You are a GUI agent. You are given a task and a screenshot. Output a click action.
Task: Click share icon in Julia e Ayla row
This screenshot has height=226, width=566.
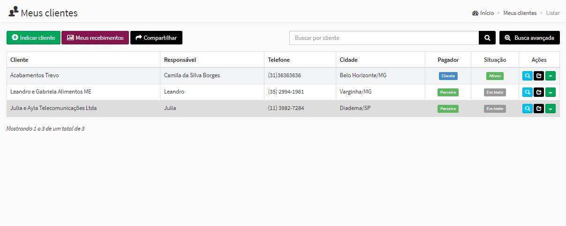[x=539, y=109]
